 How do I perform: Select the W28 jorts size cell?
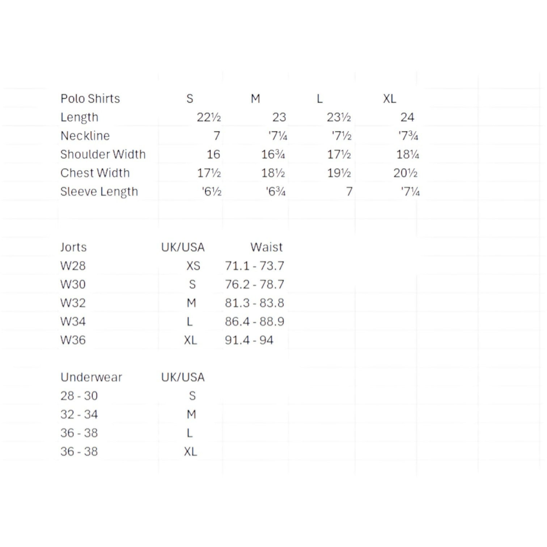73,266
